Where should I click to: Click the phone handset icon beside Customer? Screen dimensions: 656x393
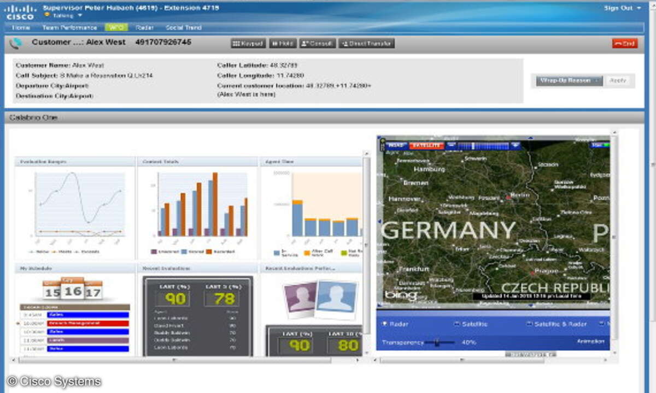pyautogui.click(x=16, y=43)
